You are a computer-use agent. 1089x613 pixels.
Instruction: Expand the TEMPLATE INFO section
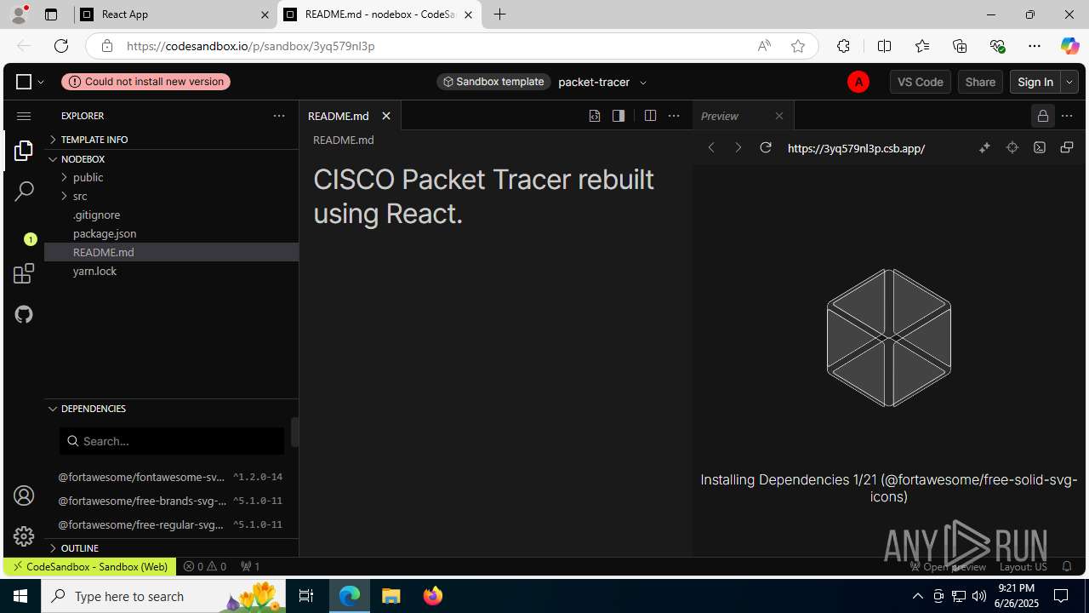coord(171,139)
